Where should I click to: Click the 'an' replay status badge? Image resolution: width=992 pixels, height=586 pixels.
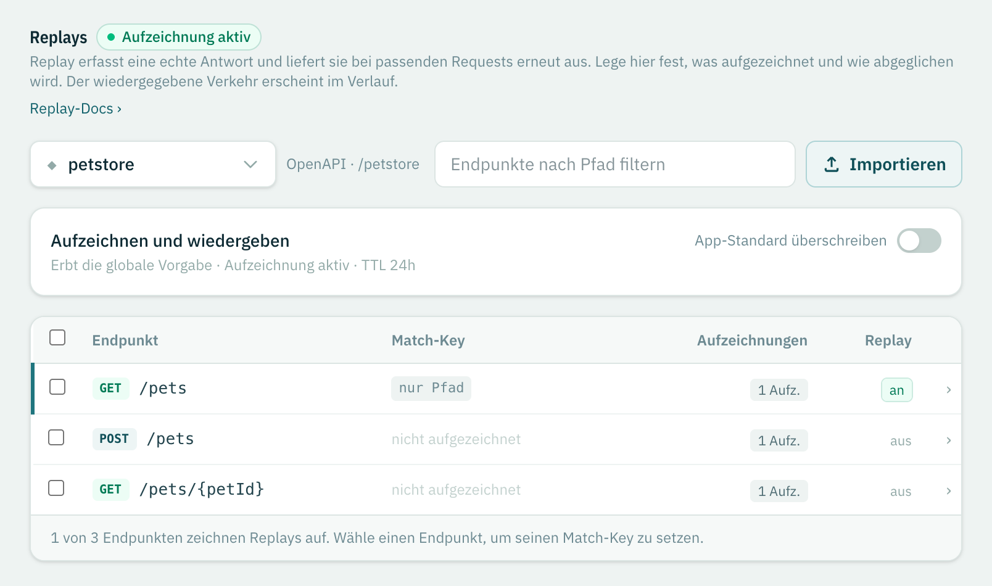click(x=897, y=390)
